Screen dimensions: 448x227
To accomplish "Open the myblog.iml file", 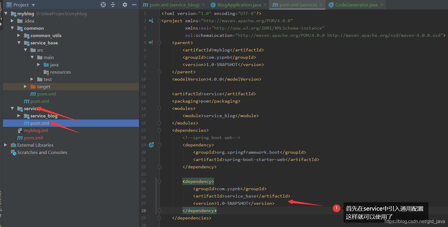I will click(36, 131).
